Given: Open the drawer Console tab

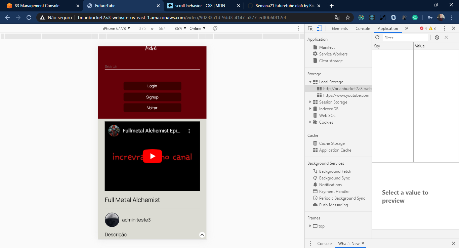Looking at the screenshot, I should 324,244.
